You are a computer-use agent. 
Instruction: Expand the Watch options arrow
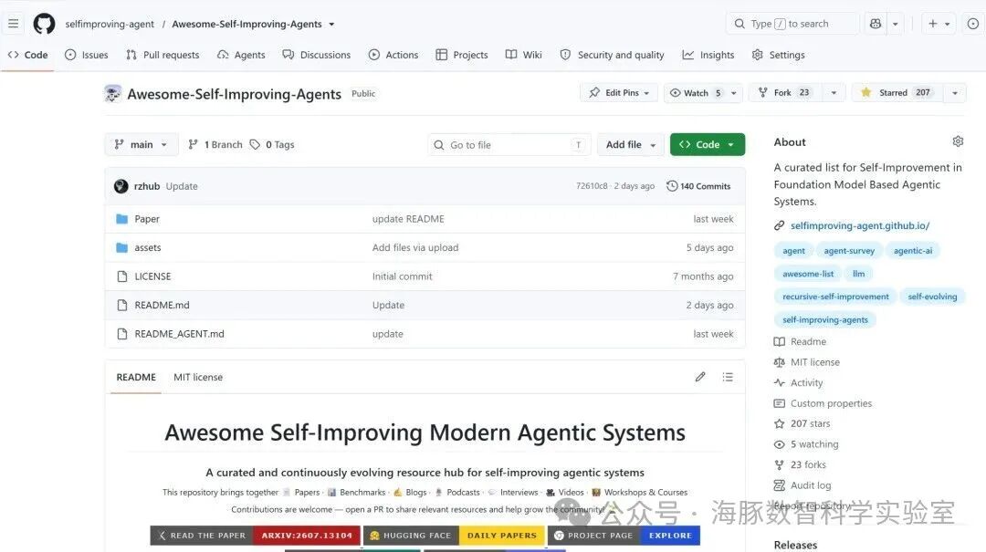coord(734,92)
